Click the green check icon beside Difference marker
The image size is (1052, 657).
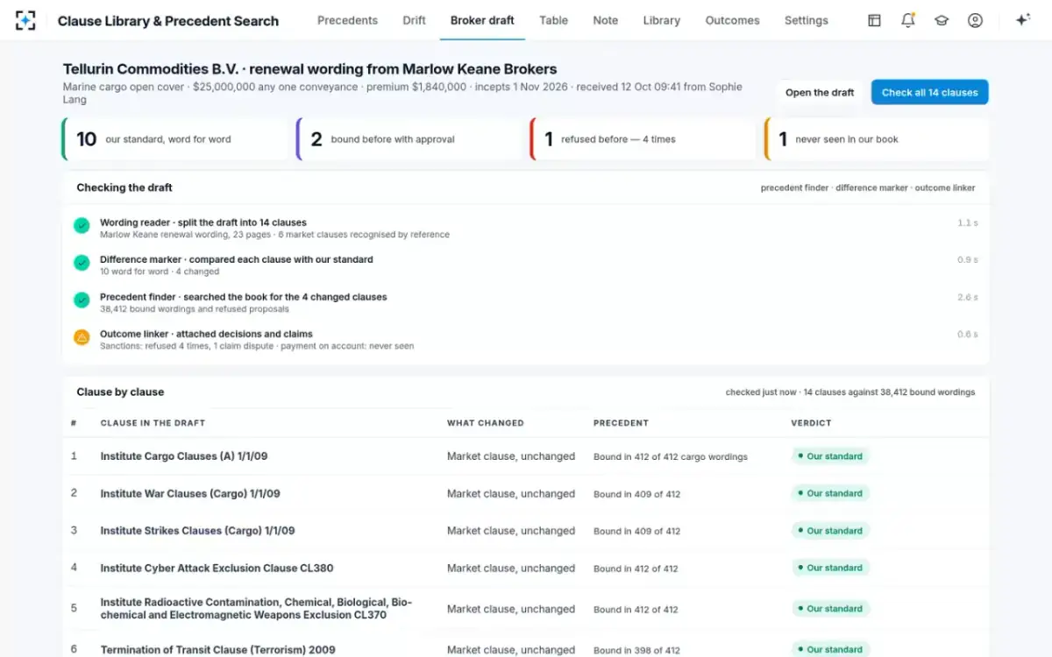[x=82, y=263]
